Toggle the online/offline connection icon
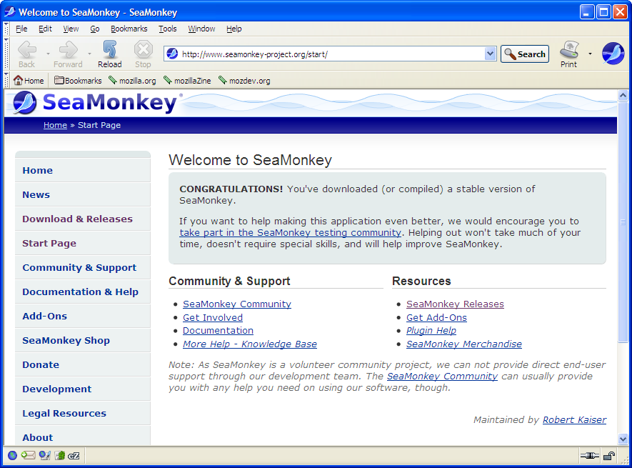632x468 pixels. [x=588, y=456]
